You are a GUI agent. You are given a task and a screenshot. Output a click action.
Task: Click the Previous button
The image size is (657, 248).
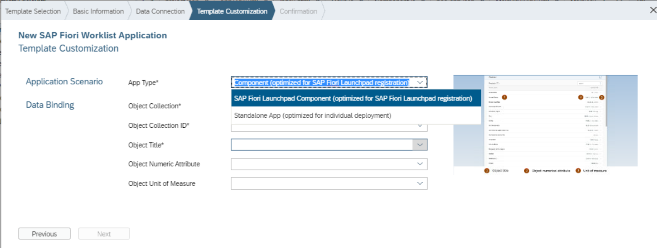click(x=45, y=234)
